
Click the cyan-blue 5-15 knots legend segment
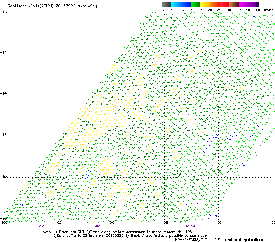click(181, 4)
